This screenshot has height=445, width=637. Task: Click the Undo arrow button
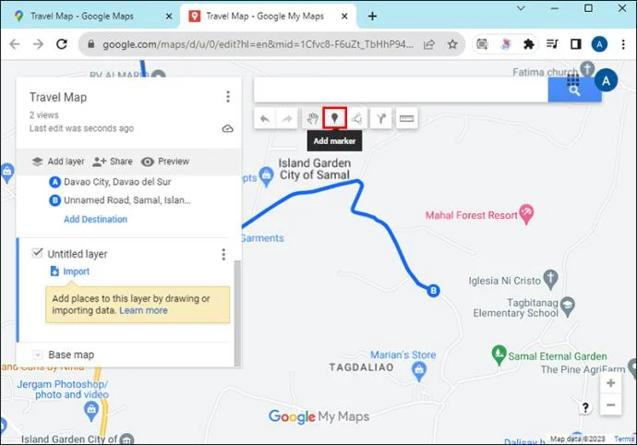tap(265, 119)
